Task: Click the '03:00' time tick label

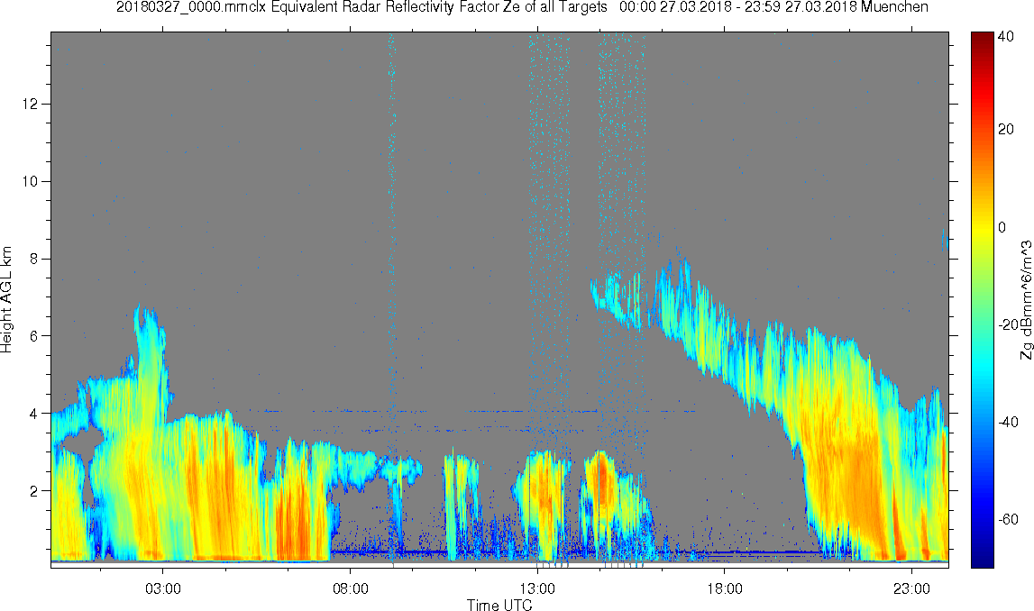Action: click(x=163, y=588)
